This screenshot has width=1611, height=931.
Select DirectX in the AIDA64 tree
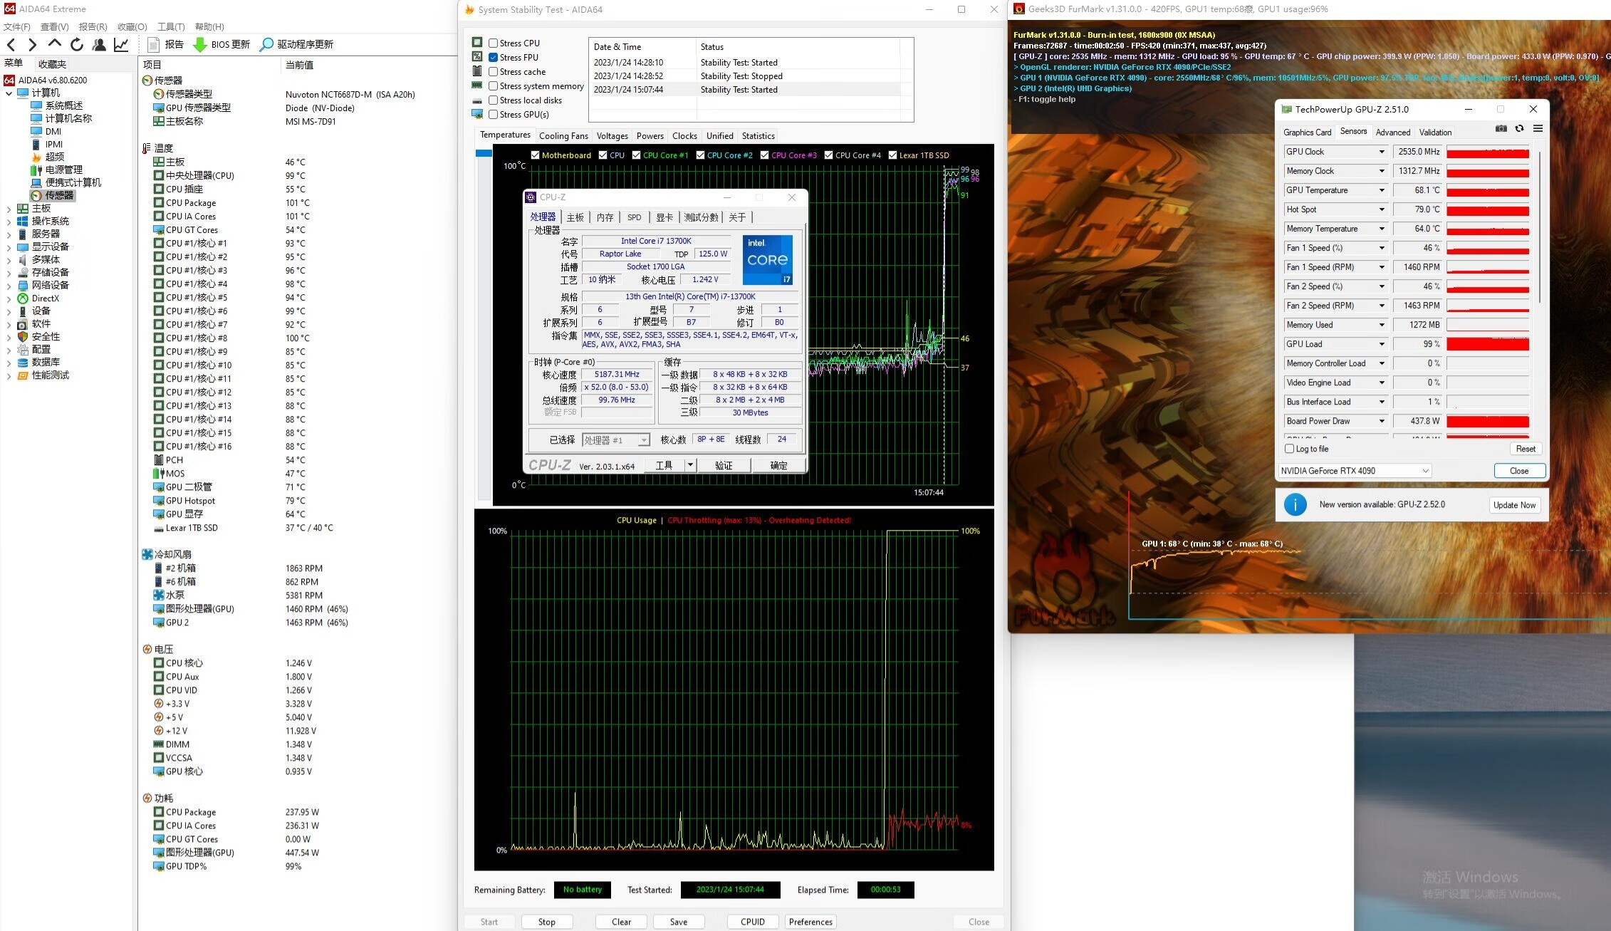[x=38, y=298]
